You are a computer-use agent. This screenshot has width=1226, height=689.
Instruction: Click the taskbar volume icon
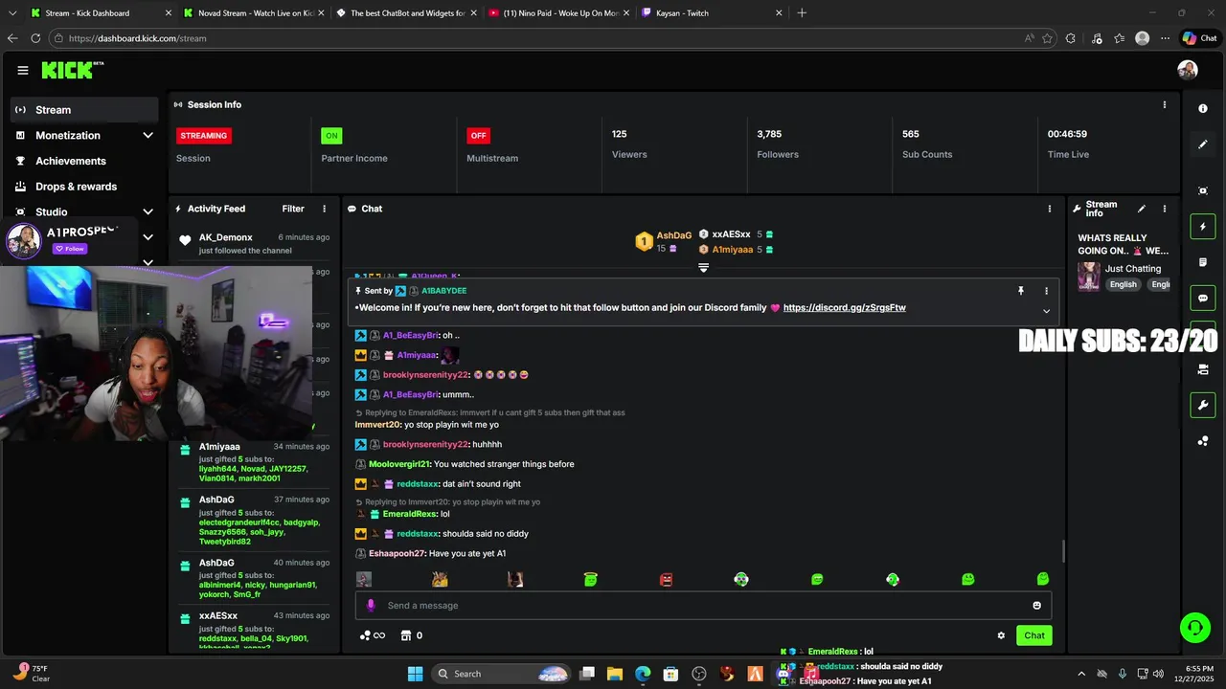click(x=1159, y=674)
